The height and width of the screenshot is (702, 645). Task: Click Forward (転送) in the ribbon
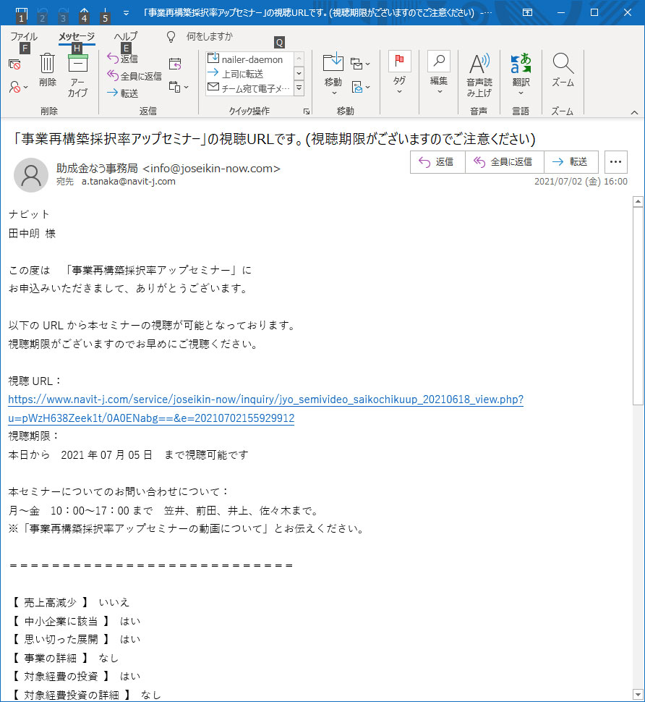click(122, 93)
